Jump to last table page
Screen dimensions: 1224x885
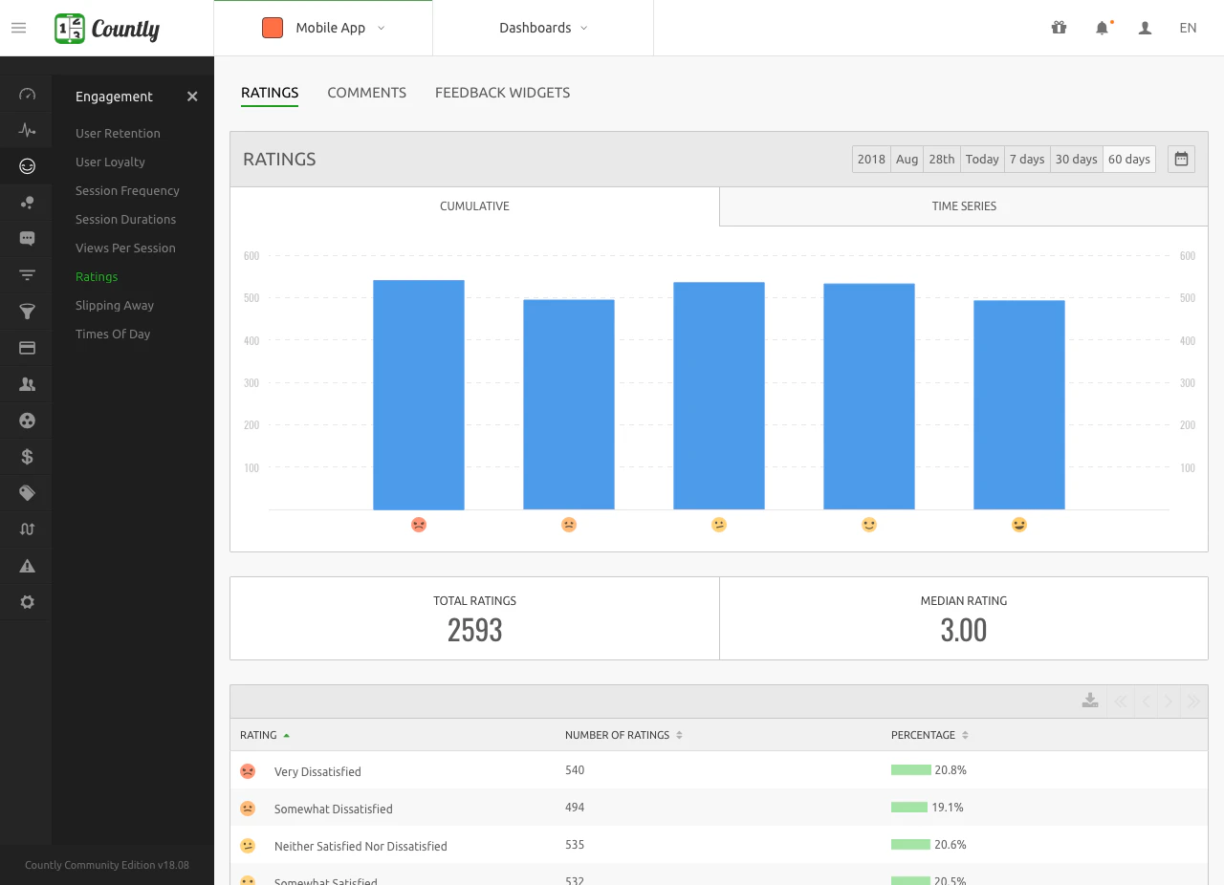pos(1193,702)
